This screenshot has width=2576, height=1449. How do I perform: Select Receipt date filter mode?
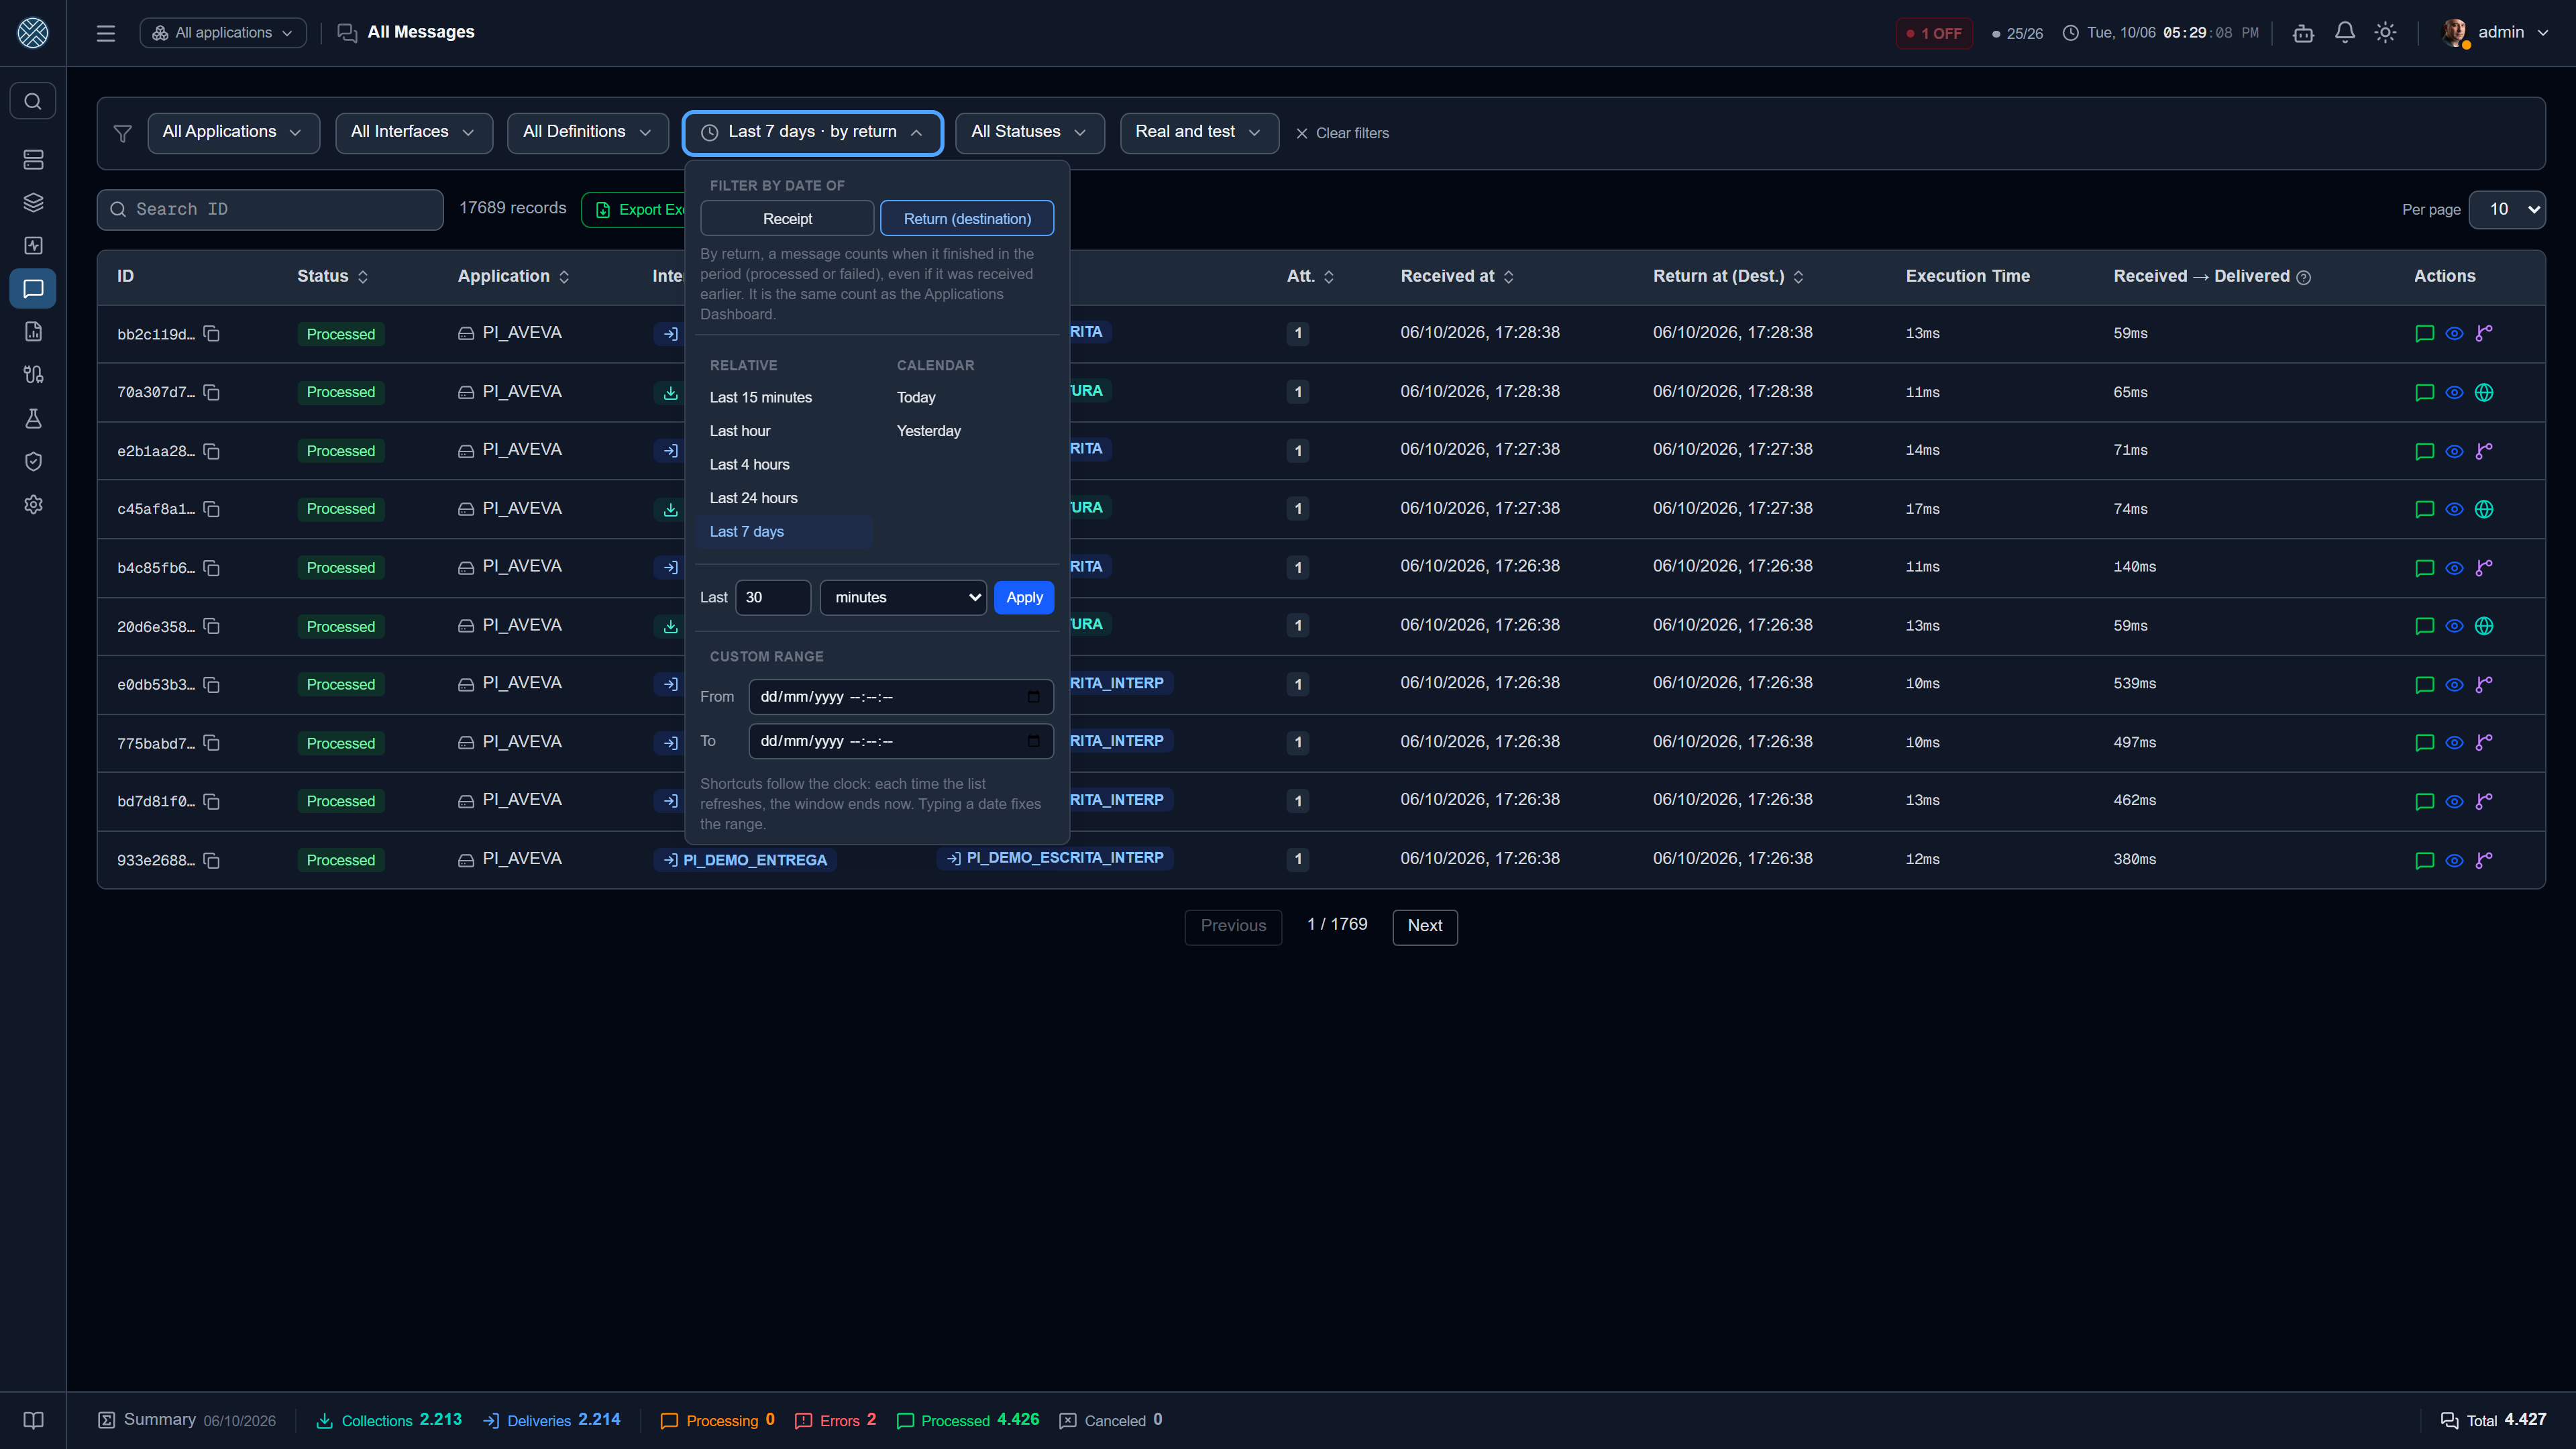[x=787, y=219]
